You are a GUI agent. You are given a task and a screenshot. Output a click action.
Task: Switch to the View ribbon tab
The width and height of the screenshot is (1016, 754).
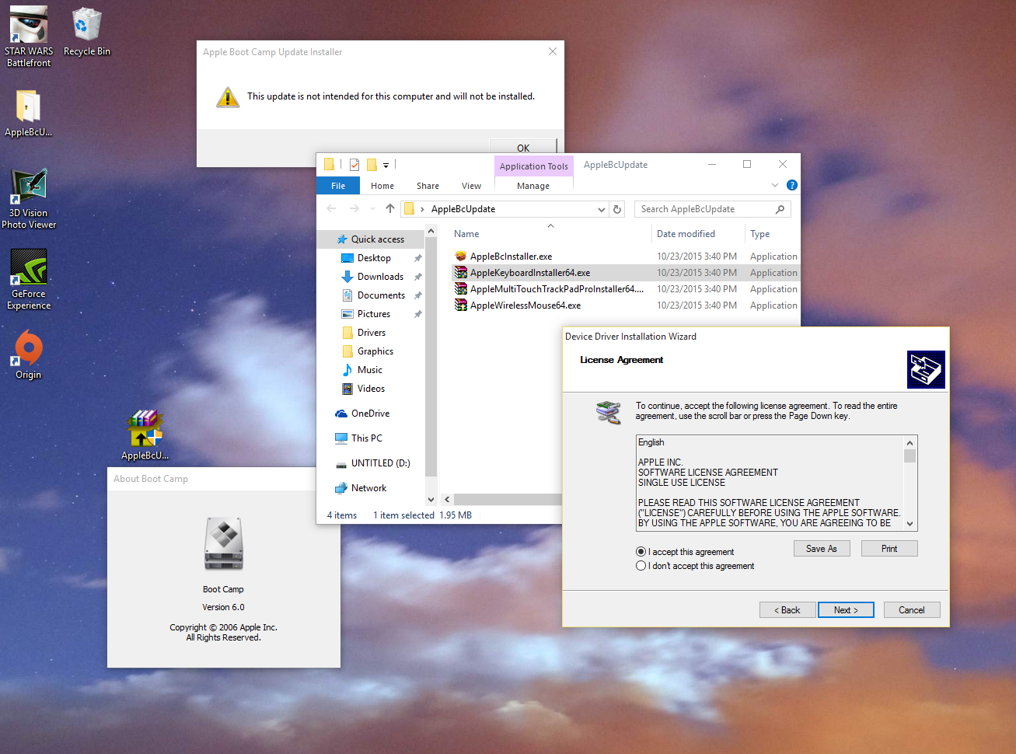coord(471,186)
